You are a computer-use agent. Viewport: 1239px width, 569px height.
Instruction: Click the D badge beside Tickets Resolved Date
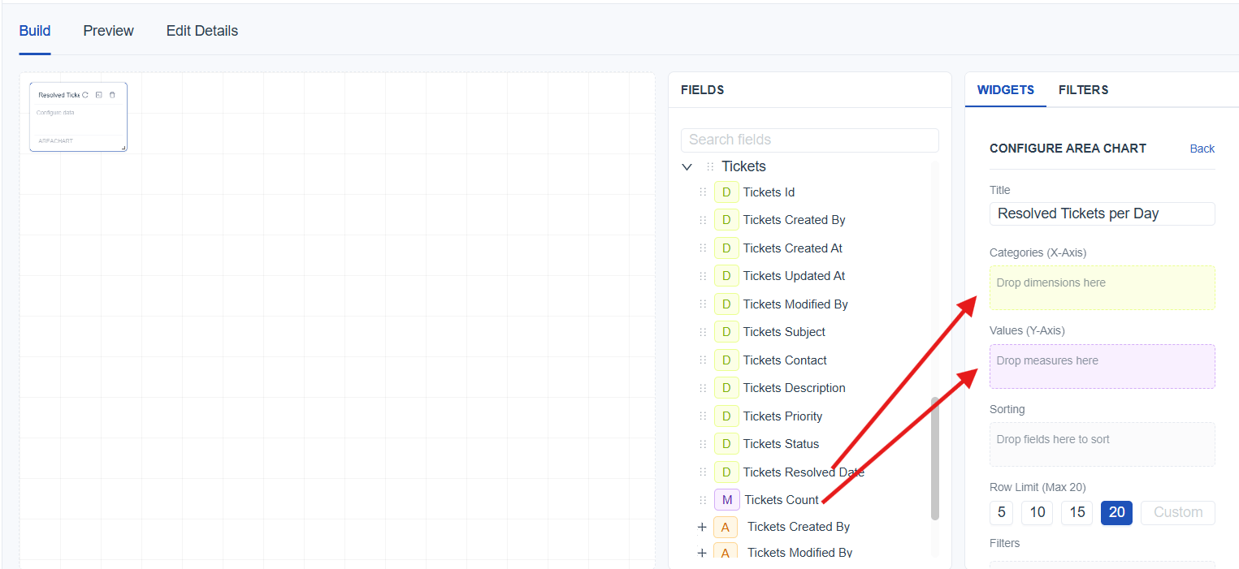[726, 472]
